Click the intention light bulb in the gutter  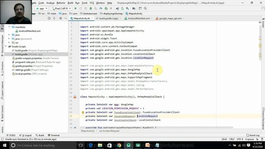pos(83,112)
